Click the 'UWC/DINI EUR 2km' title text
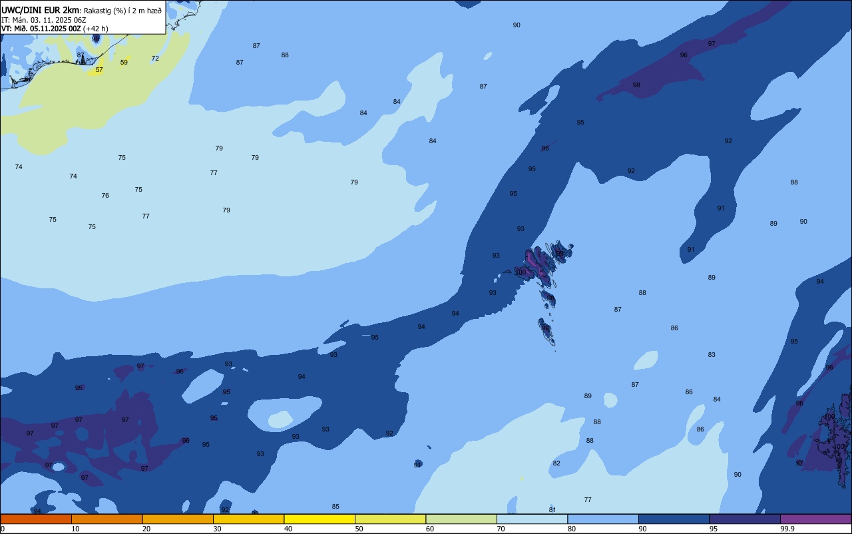The height and width of the screenshot is (534, 852). 41,10
